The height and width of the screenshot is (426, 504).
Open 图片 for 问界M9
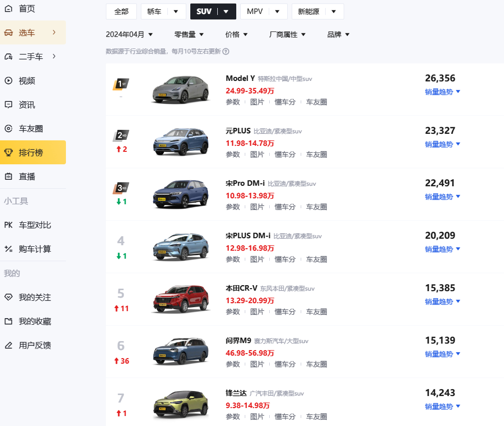point(257,364)
